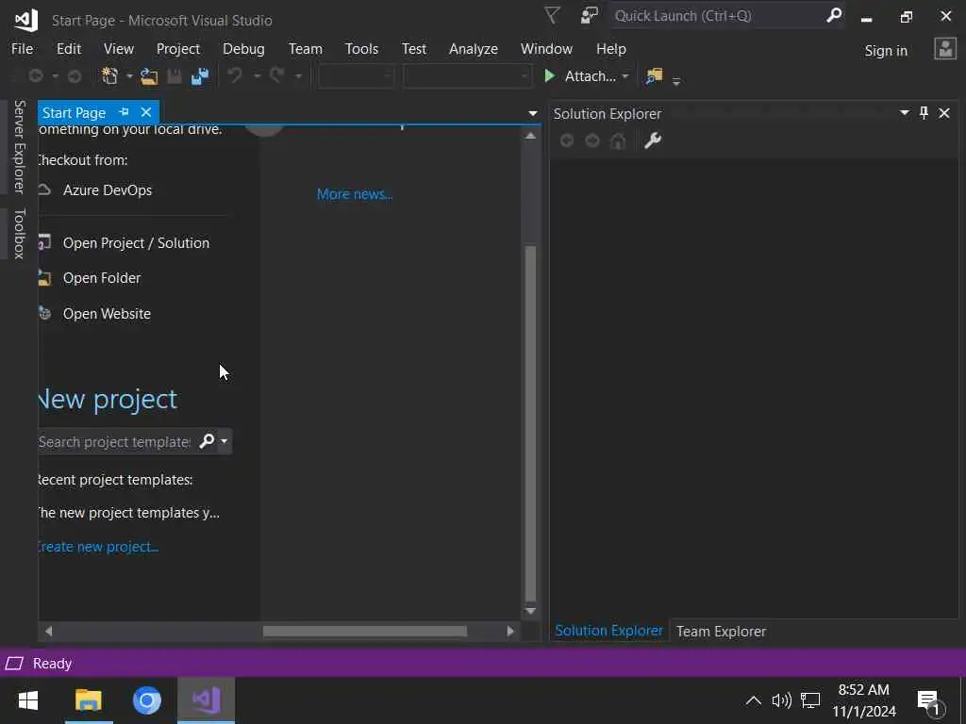Select the Solution Explorer bottom tab
The width and height of the screenshot is (966, 724).
(608, 631)
